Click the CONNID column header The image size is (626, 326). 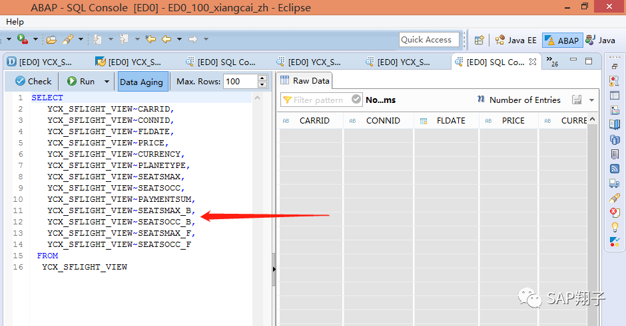coord(378,121)
